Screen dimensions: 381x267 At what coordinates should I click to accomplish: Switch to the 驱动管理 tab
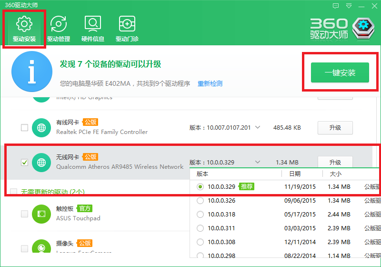[x=59, y=29]
